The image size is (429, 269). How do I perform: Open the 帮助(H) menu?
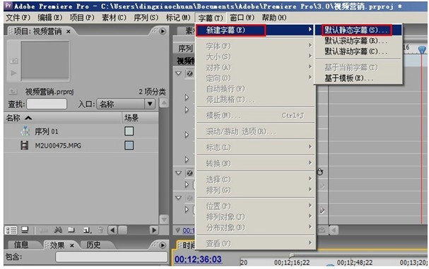click(x=274, y=18)
